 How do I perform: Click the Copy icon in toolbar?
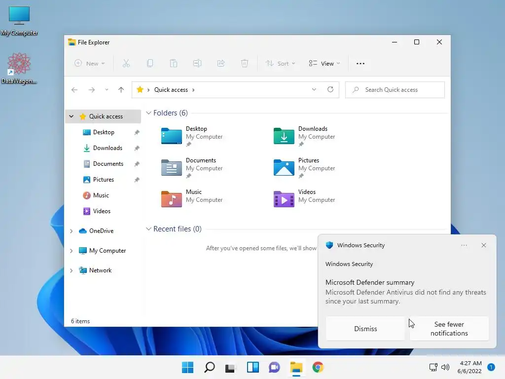pyautogui.click(x=150, y=64)
